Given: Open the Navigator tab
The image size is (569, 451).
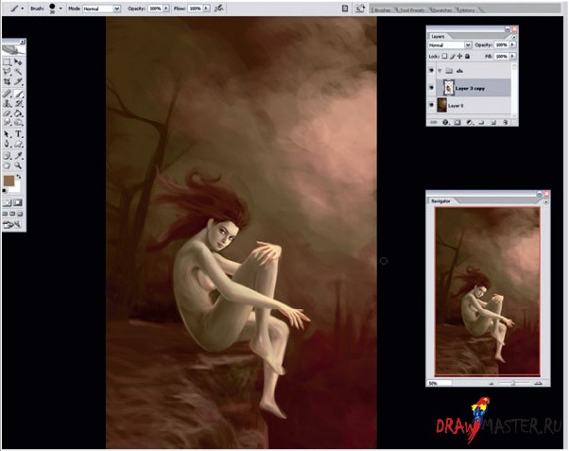Looking at the screenshot, I should (440, 200).
